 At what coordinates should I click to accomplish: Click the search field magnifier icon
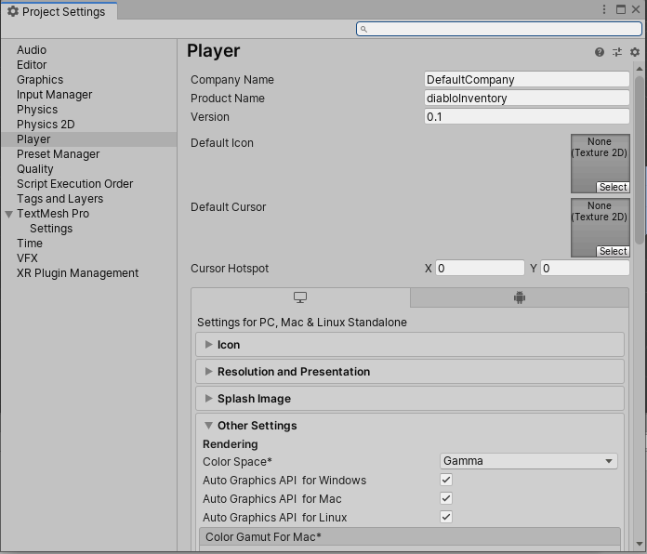pos(364,30)
